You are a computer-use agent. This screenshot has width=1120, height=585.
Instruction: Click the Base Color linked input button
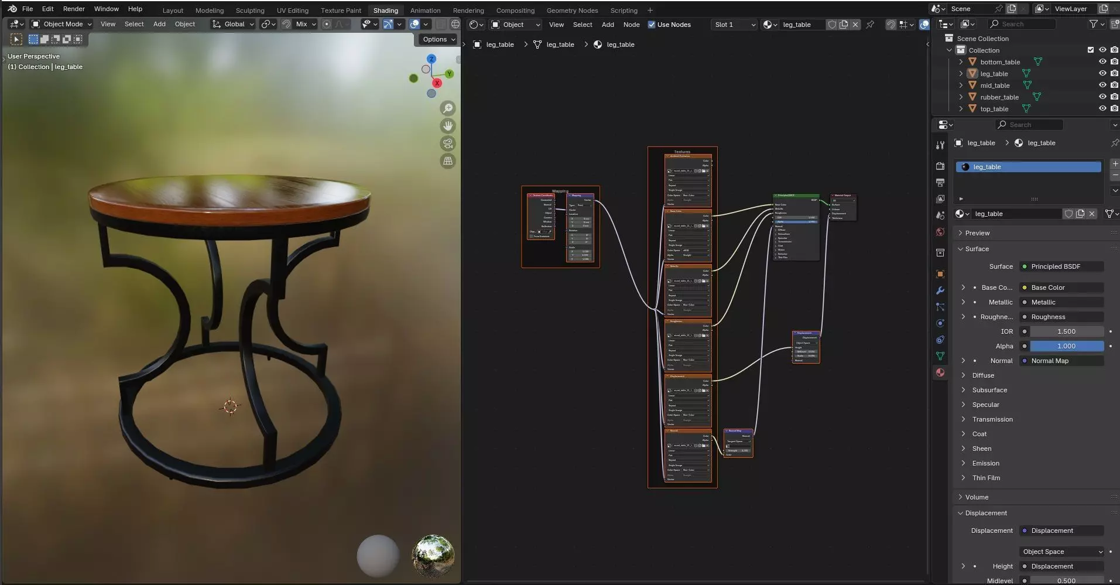(1061, 288)
